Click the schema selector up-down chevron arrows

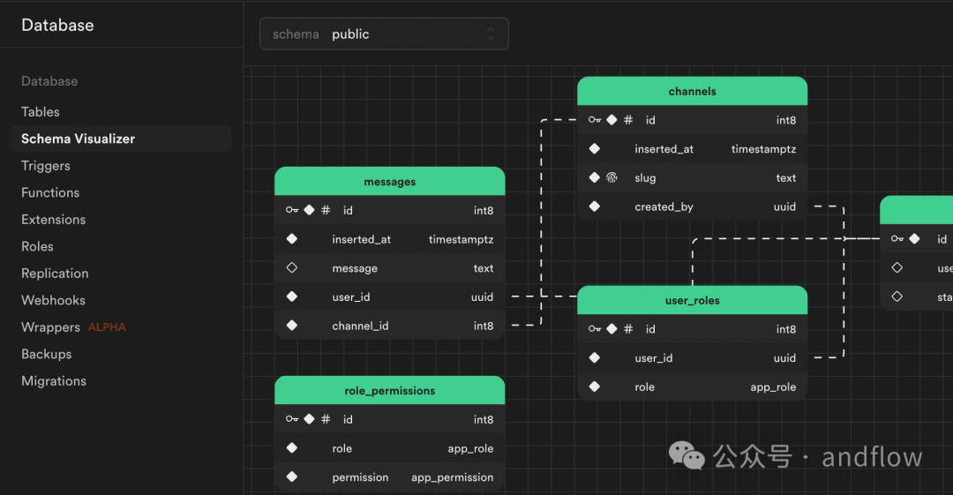[x=491, y=34]
